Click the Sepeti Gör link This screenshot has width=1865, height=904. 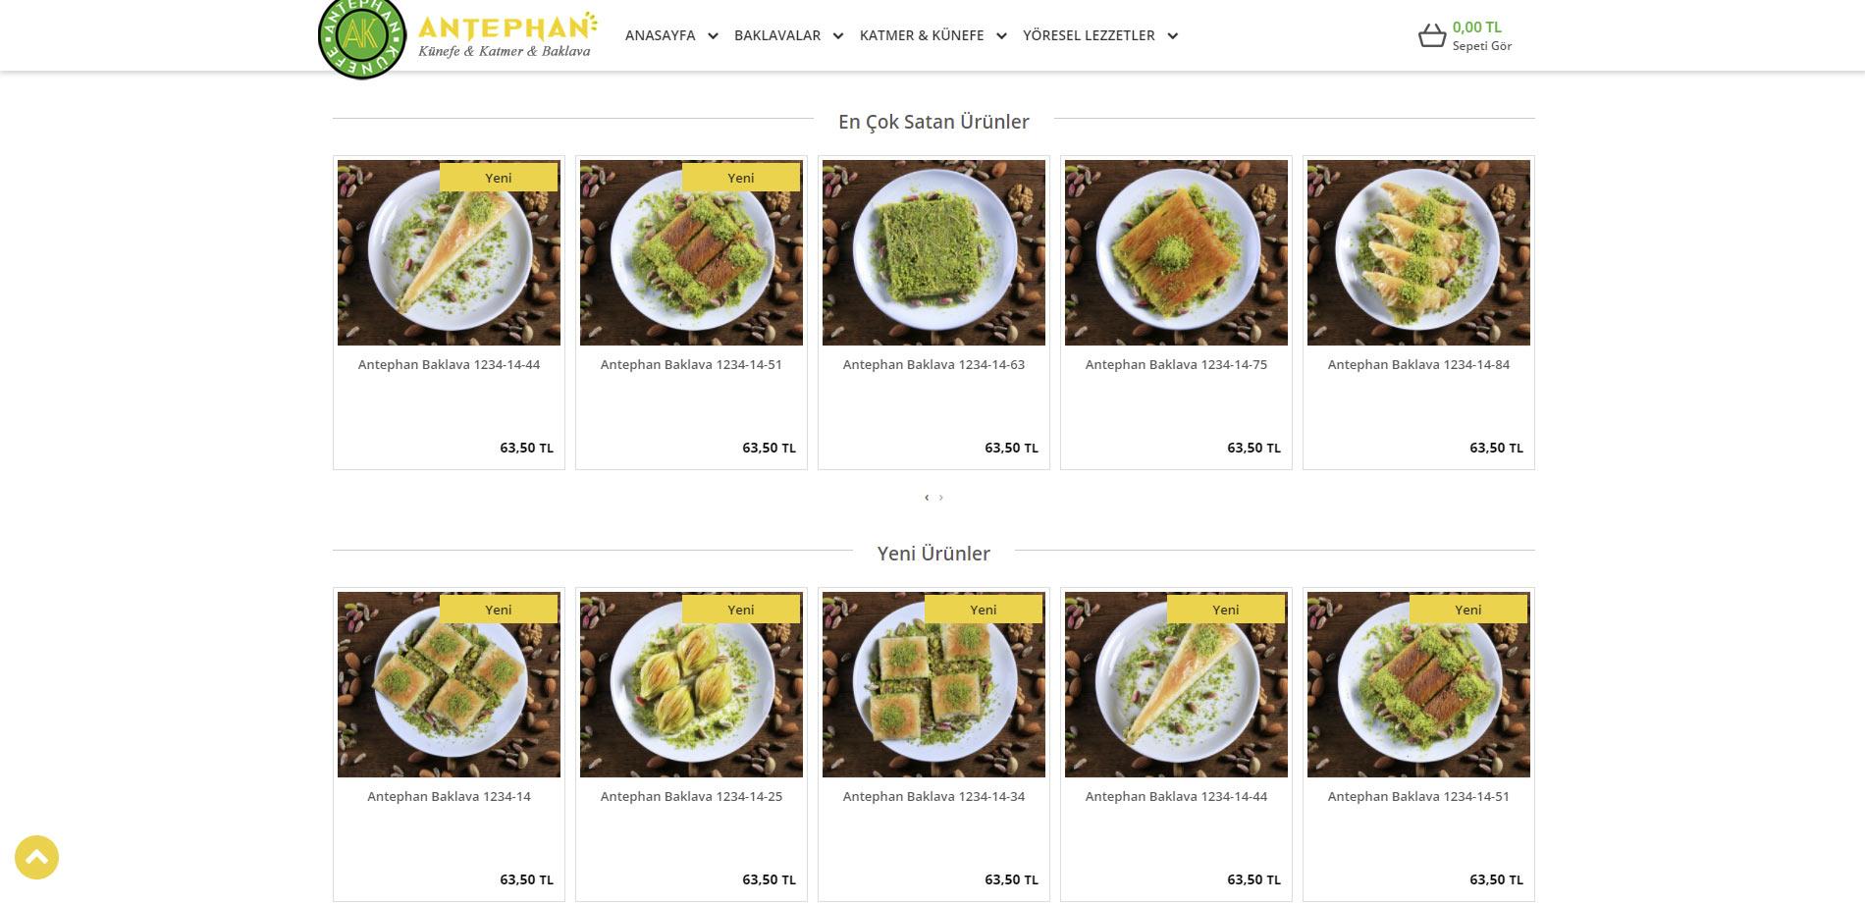1482,46
